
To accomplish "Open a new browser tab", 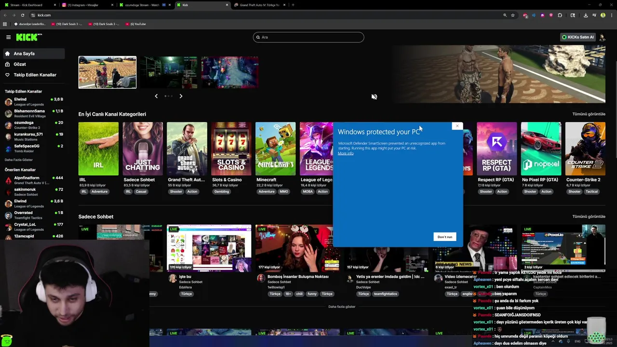I will coord(293,5).
